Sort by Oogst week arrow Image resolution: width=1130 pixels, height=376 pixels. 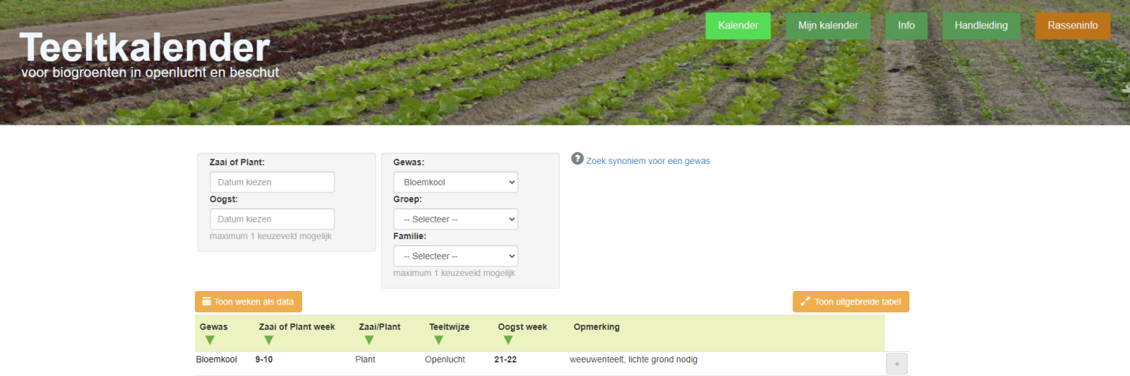coord(508,340)
